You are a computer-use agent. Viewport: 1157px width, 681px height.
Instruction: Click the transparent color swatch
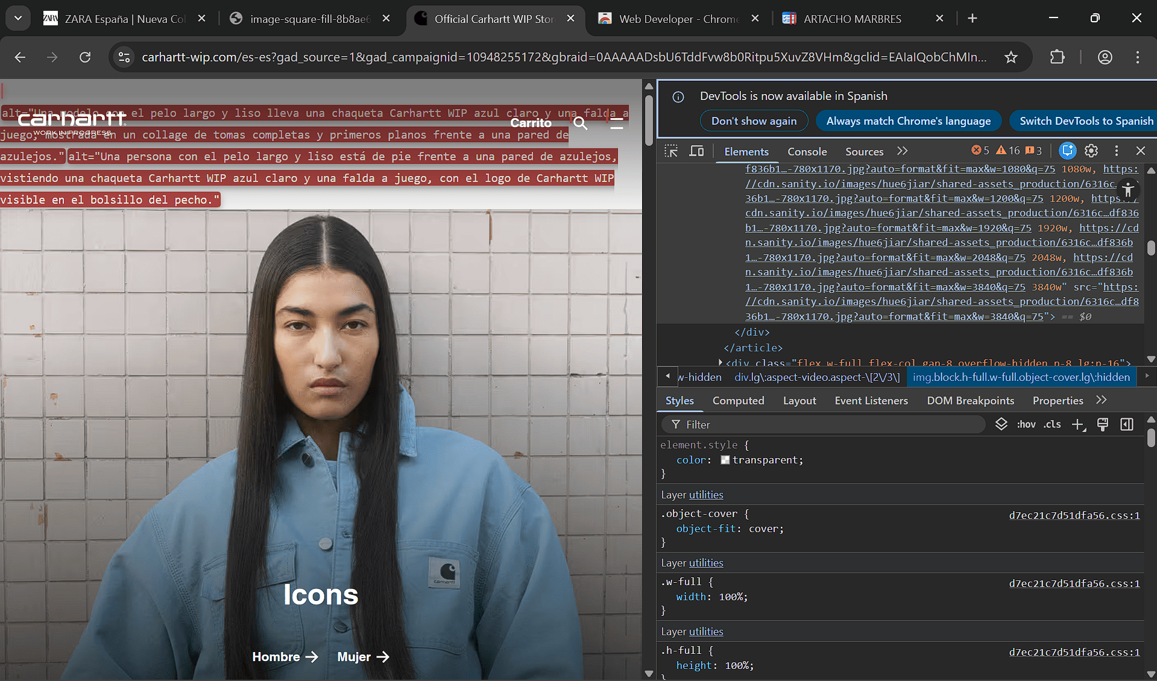725,460
